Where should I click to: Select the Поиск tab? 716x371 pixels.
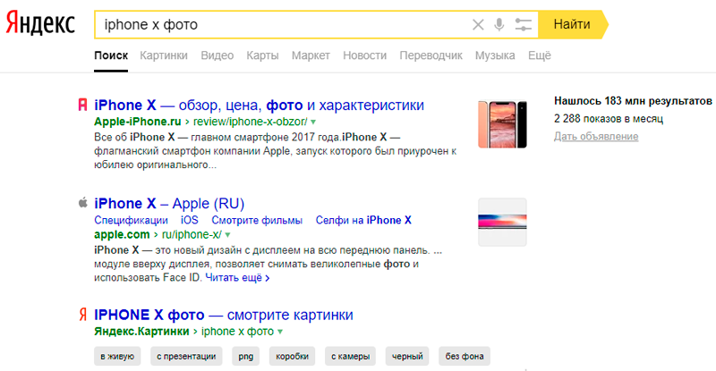click(x=111, y=55)
